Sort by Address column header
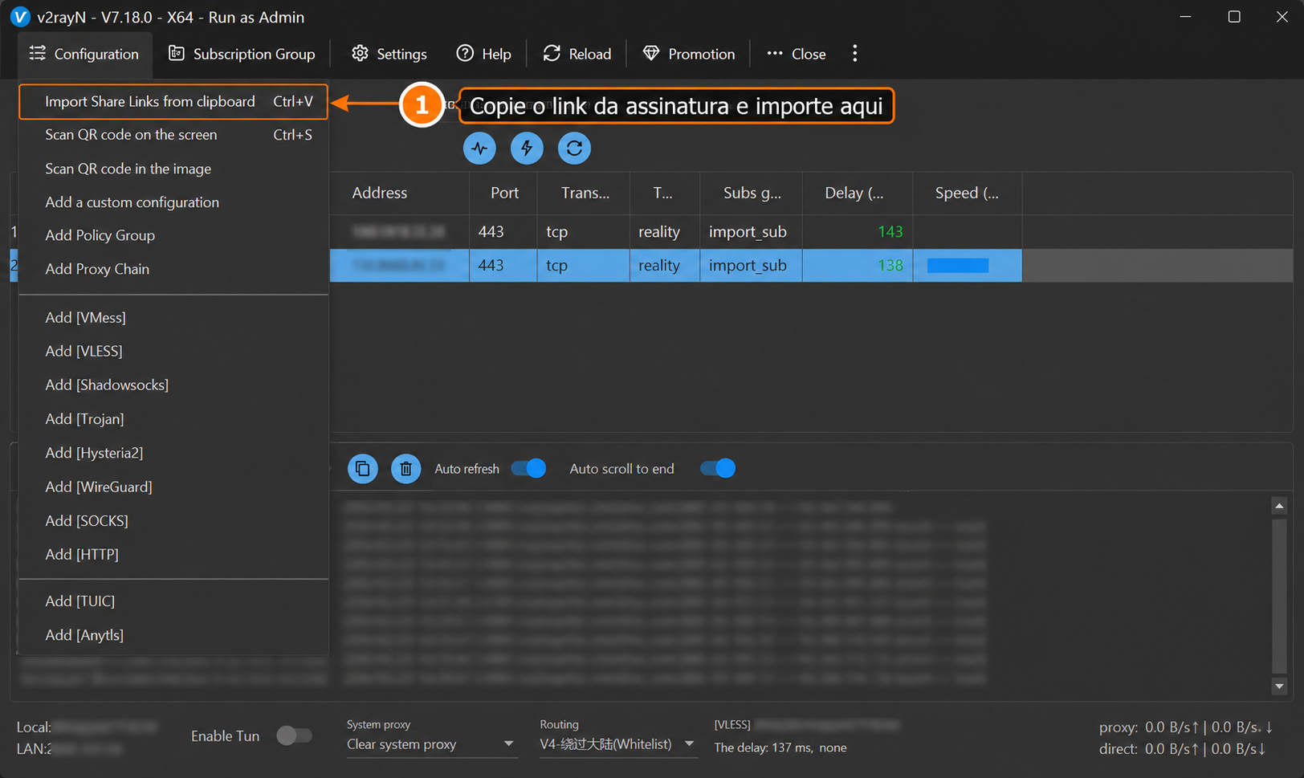1304x778 pixels. pyautogui.click(x=399, y=193)
